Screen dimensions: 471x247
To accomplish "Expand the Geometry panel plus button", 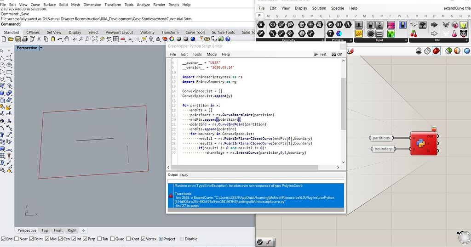I will pos(323,40).
